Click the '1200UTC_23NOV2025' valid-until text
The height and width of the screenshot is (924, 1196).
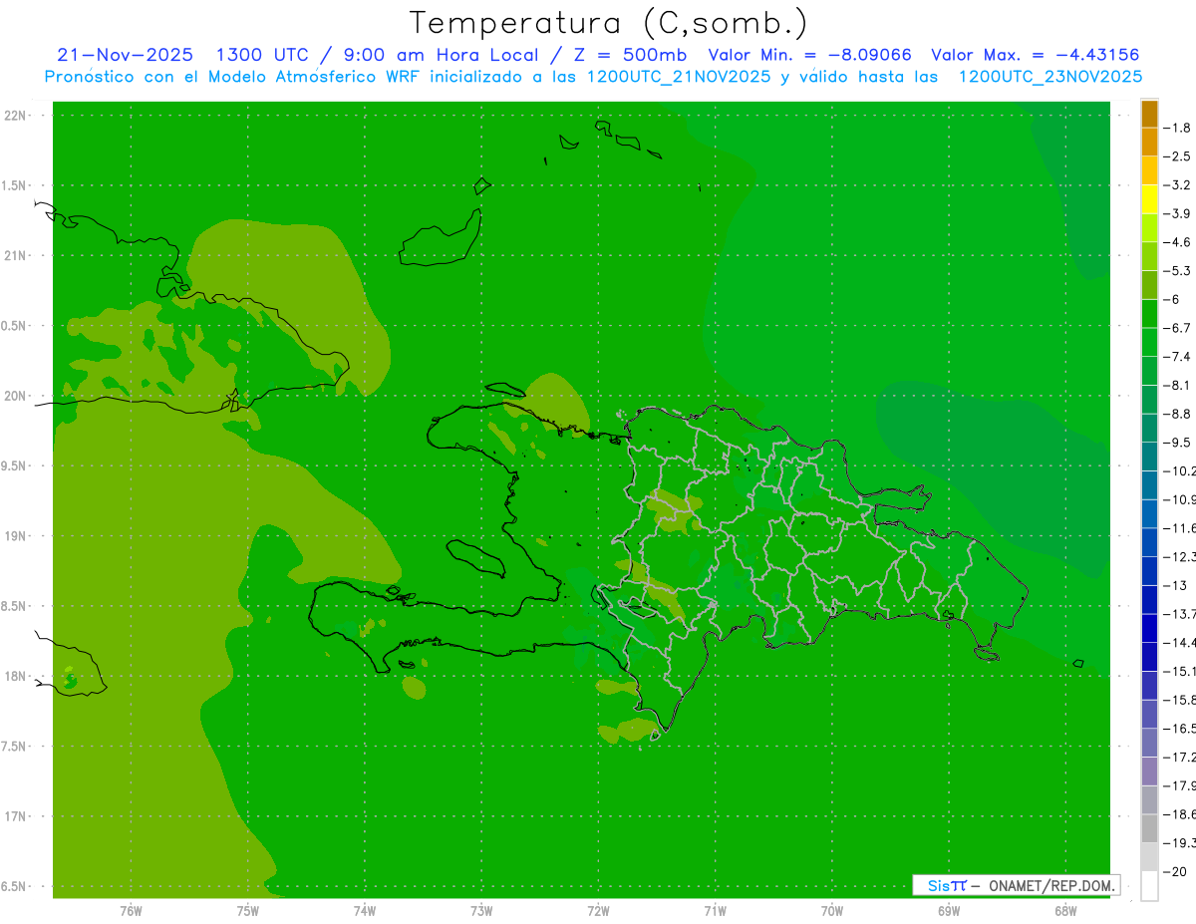pos(1050,77)
